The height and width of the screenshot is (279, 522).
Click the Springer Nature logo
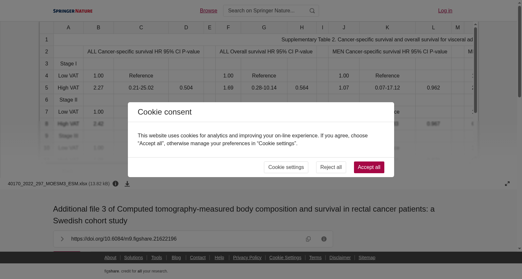click(73, 11)
